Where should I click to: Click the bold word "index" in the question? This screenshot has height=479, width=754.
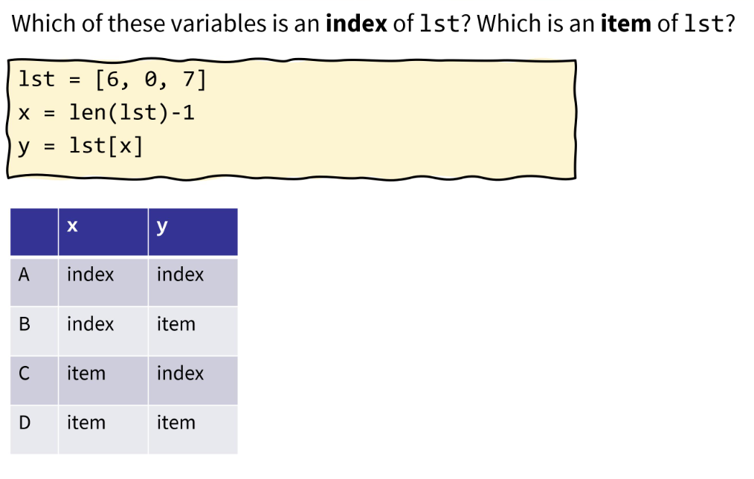tap(356, 24)
